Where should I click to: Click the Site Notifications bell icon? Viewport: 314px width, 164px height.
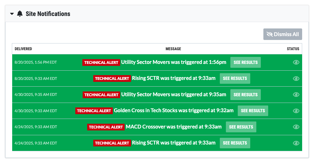pos(20,14)
